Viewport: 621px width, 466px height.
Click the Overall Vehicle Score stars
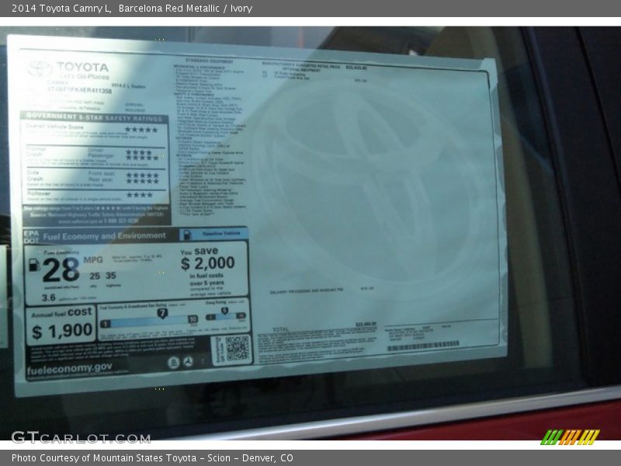click(x=141, y=130)
